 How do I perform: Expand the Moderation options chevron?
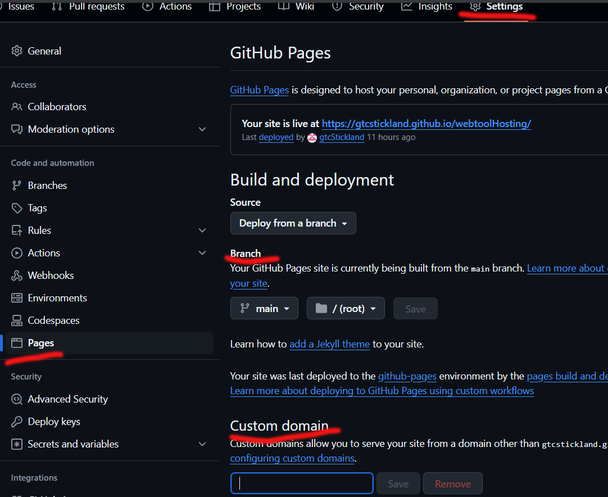tap(202, 129)
